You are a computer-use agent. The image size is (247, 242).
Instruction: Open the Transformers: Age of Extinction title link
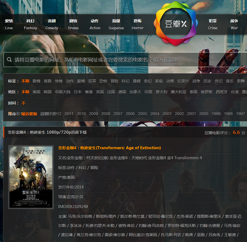[109, 148]
